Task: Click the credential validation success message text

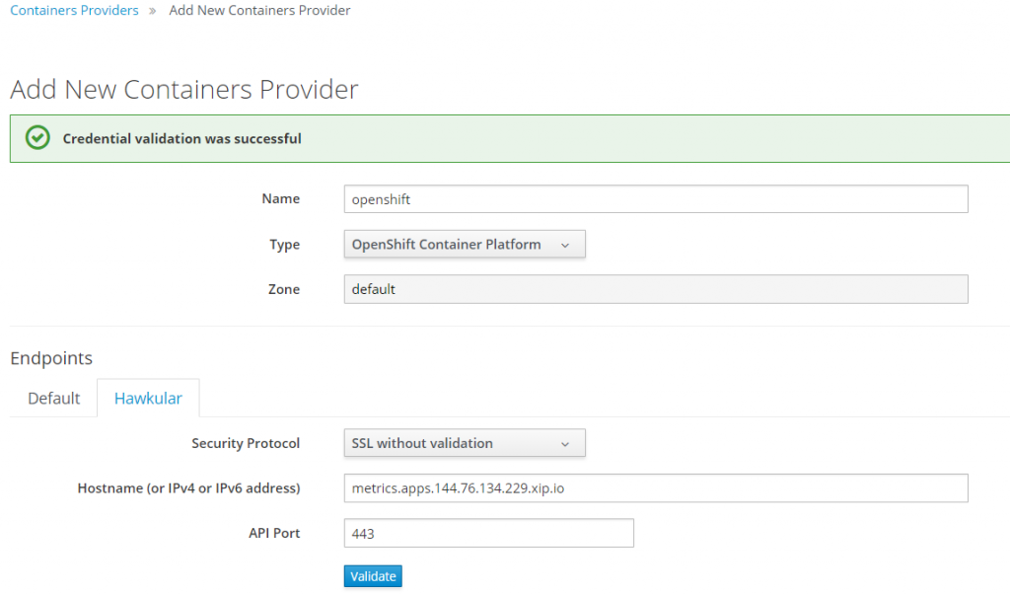Action: [x=181, y=138]
